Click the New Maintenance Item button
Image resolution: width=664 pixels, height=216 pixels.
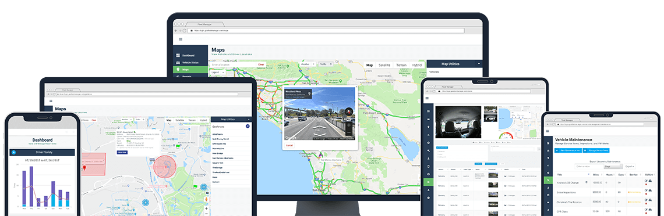pos(568,150)
